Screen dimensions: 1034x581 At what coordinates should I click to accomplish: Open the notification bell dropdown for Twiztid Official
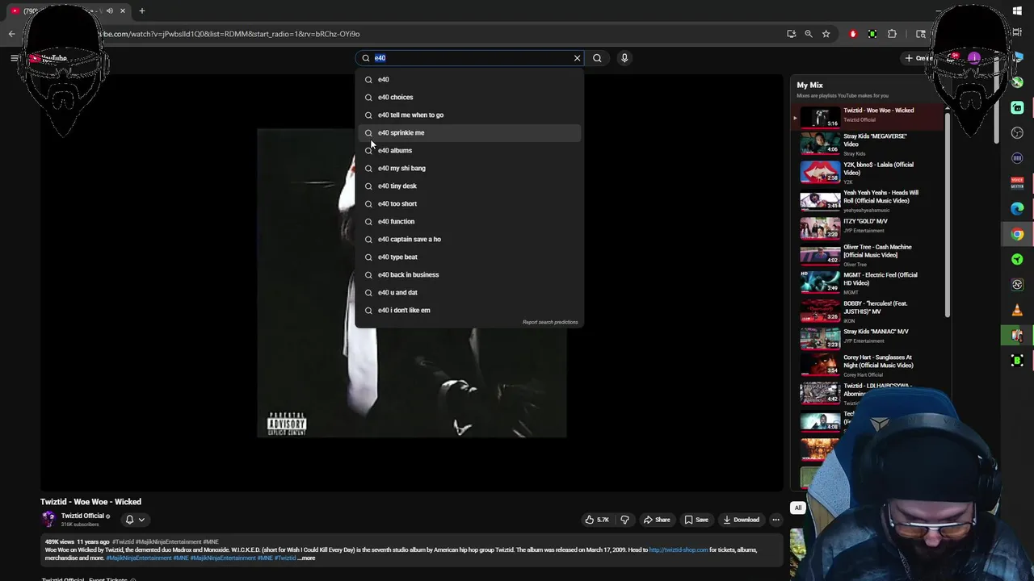[135, 520]
